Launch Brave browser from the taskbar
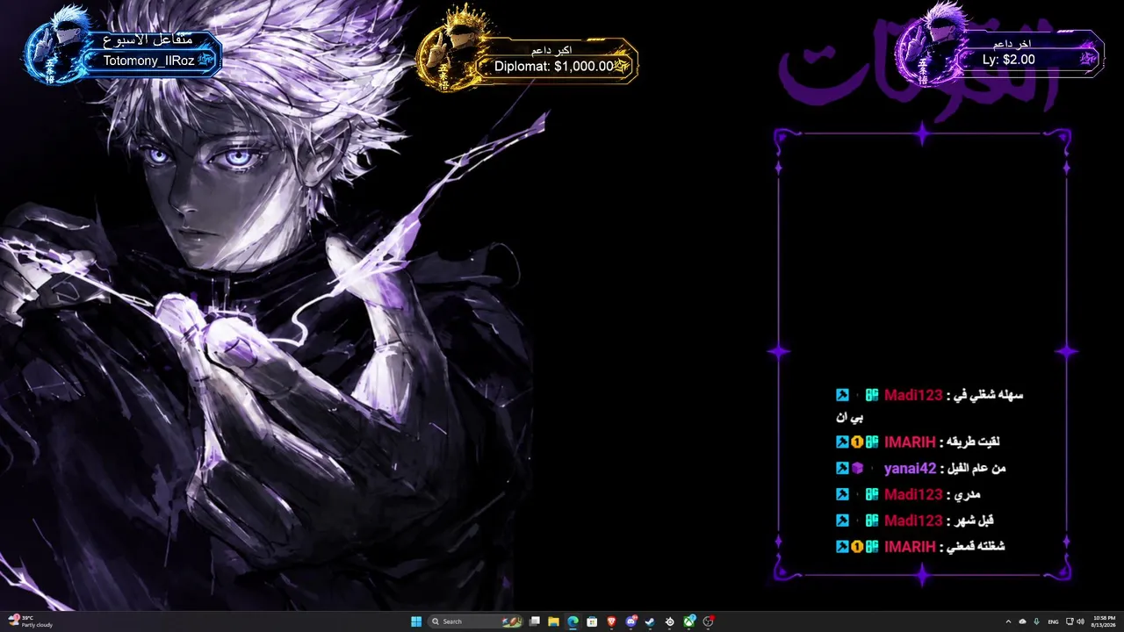The height and width of the screenshot is (632, 1124). [611, 621]
